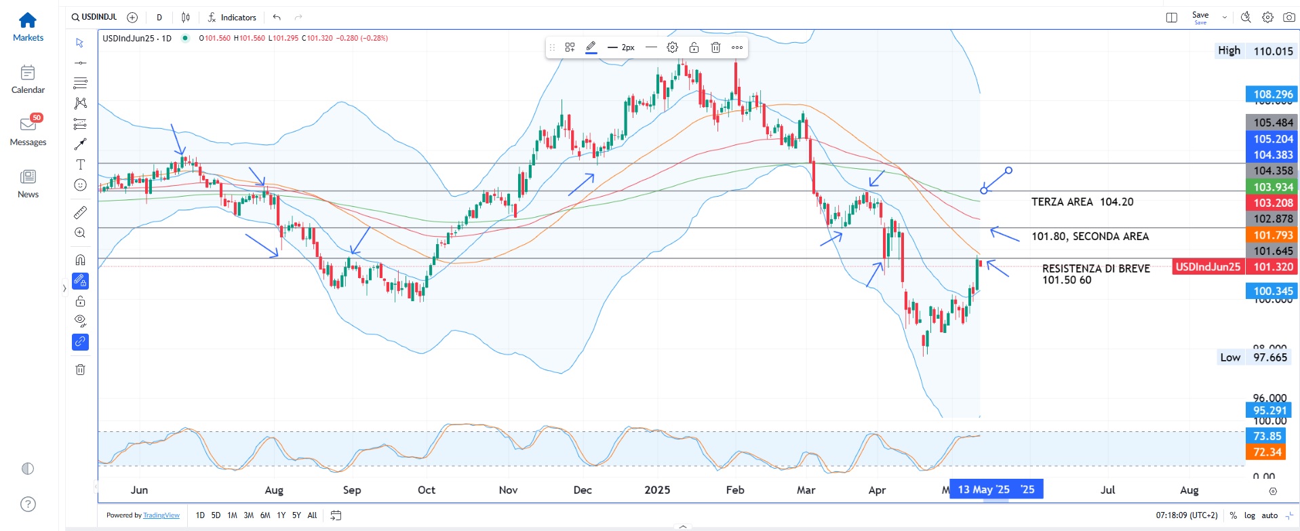Open the Indicators dialog
The height and width of the screenshot is (531, 1300).
point(232,18)
